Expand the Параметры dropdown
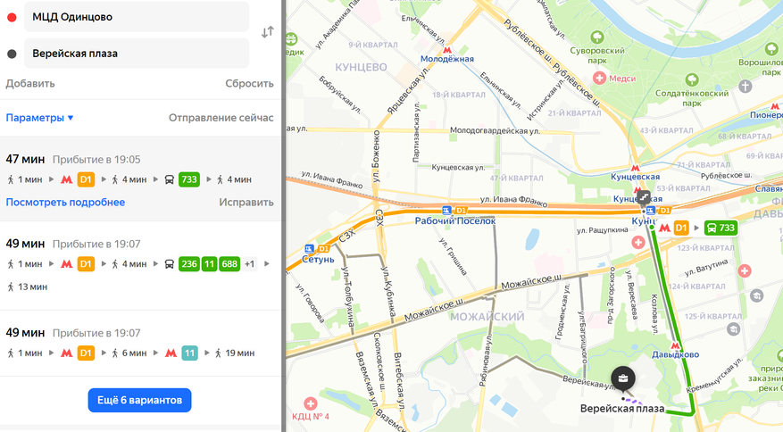 pos(40,118)
